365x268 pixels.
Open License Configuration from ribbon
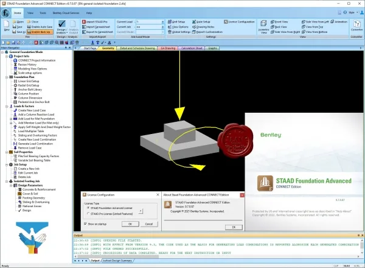(239, 22)
